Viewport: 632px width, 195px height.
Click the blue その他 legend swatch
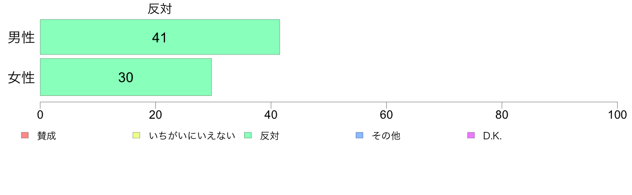(360, 136)
